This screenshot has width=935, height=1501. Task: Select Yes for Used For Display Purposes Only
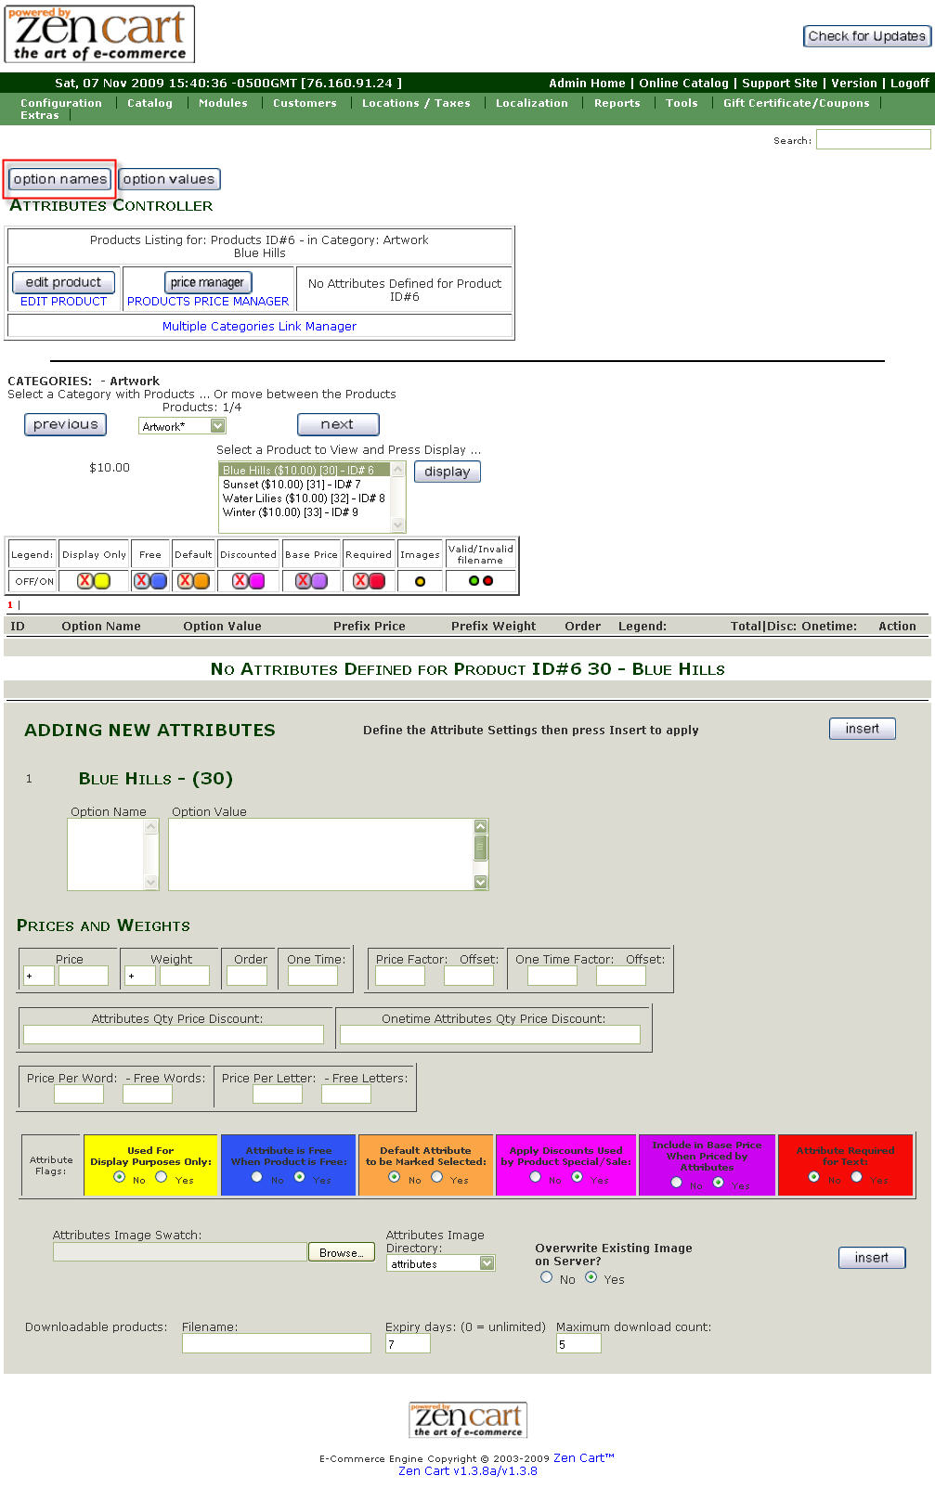click(x=162, y=1177)
